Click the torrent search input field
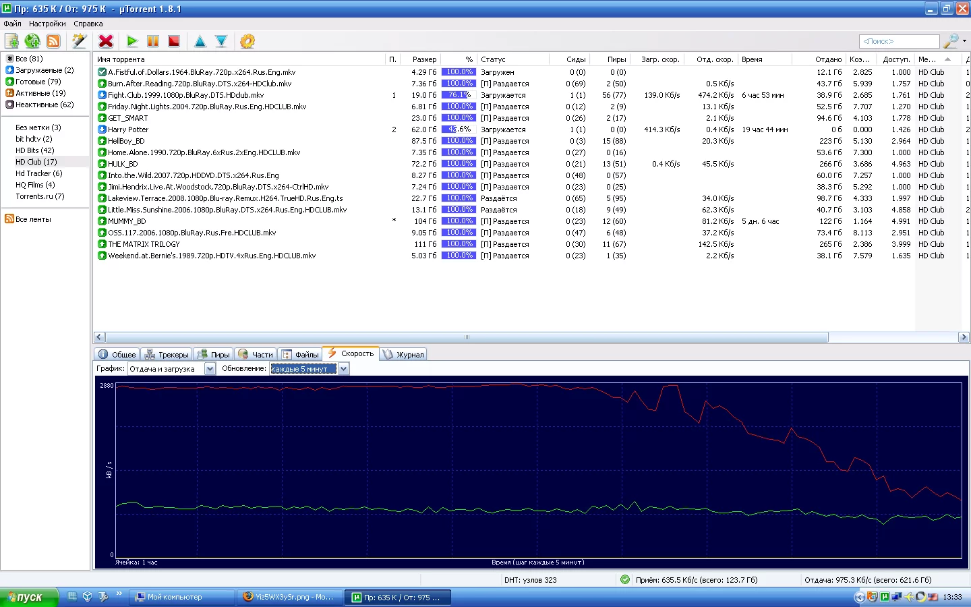 click(x=899, y=41)
